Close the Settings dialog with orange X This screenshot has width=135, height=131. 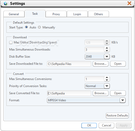coord(129,3)
